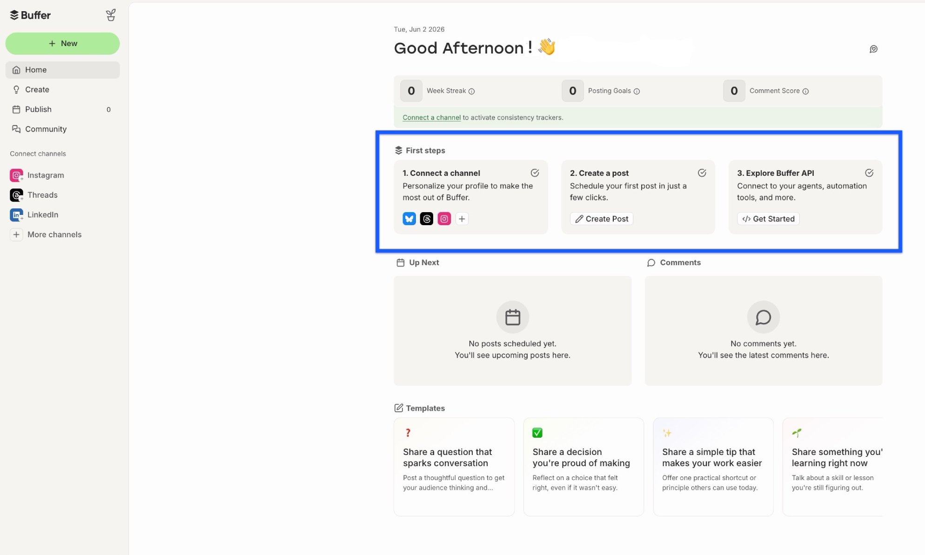Open the Publish section
This screenshot has width=925, height=555.
click(x=62, y=109)
